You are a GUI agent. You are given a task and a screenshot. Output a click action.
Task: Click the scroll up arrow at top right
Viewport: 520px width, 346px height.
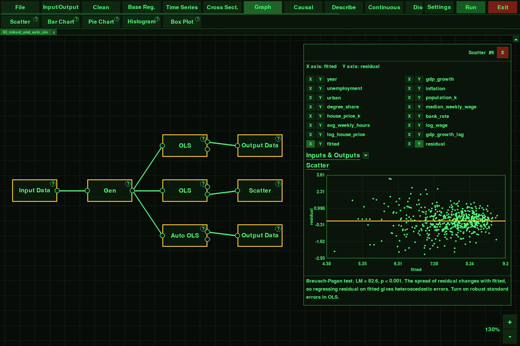[x=515, y=39]
